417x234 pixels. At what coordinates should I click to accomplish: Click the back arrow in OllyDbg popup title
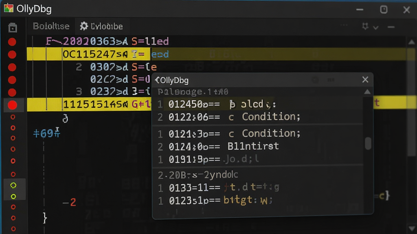[157, 80]
